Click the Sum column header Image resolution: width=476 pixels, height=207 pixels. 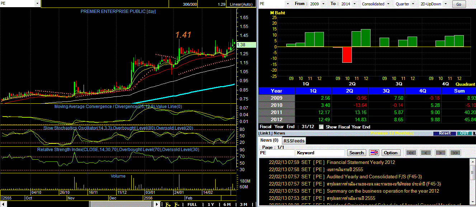(459, 91)
